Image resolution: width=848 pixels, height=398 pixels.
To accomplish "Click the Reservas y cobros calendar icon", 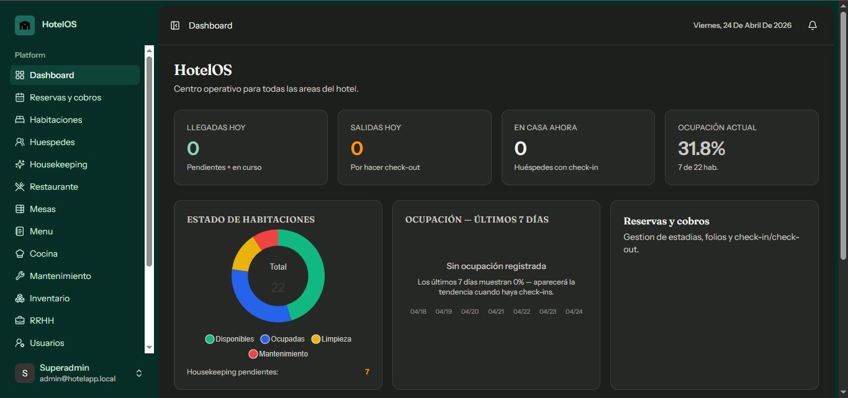I will tap(20, 97).
